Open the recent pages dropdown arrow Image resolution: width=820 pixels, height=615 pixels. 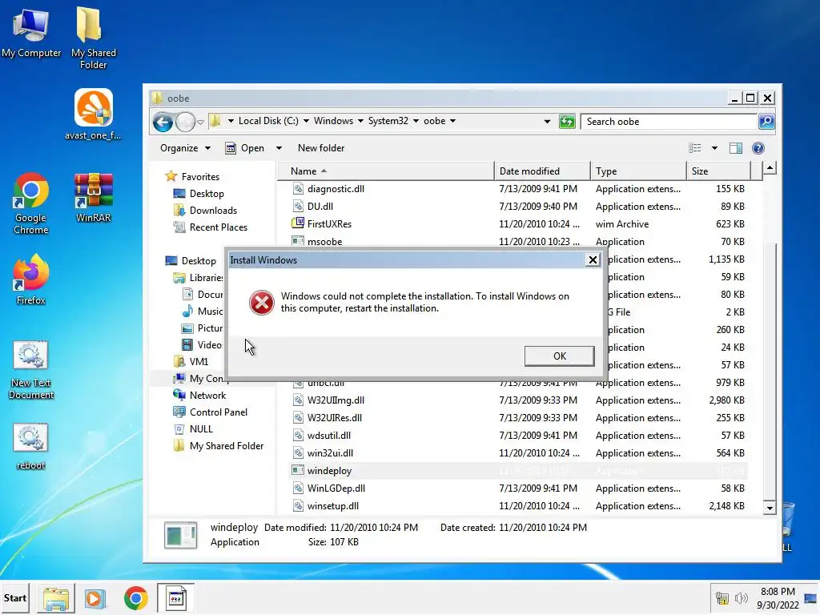(200, 123)
